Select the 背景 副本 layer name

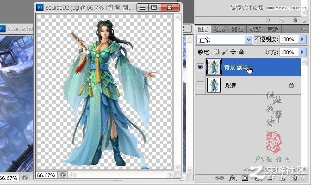coord(236,67)
